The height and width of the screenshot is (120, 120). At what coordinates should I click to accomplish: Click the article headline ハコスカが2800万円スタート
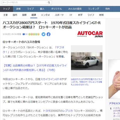52,25
